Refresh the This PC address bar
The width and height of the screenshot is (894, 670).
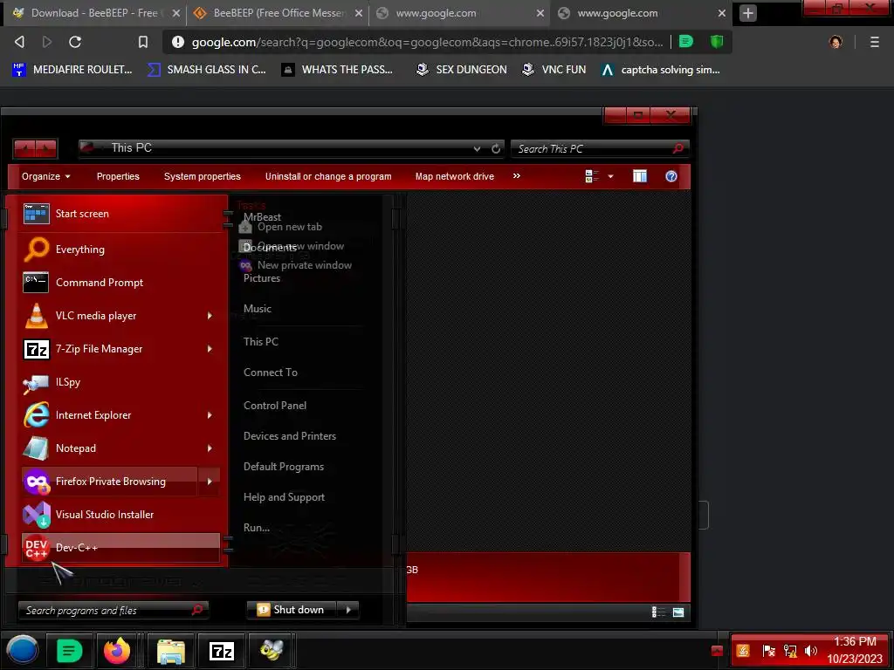(496, 148)
